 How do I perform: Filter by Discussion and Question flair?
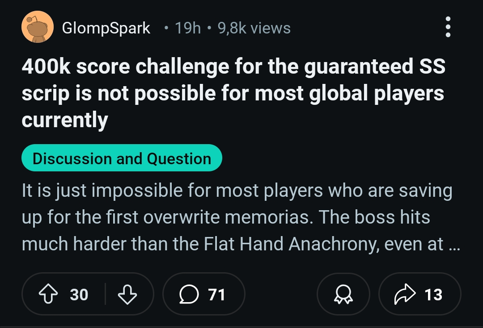pos(122,158)
